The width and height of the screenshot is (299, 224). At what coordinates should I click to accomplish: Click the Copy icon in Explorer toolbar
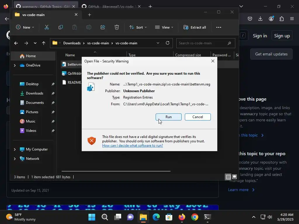point(61,27)
